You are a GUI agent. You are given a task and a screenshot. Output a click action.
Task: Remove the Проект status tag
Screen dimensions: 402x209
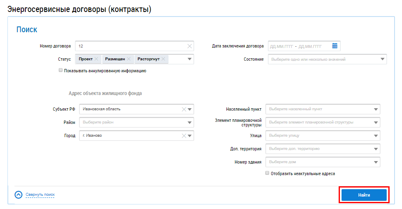[x=96, y=59]
